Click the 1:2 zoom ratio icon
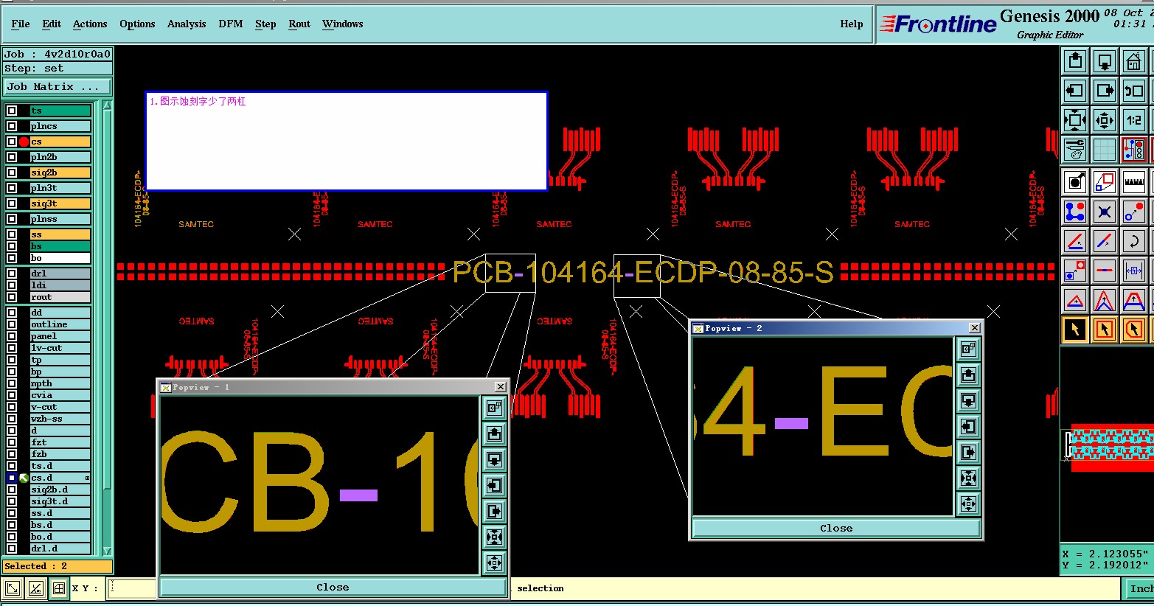Image resolution: width=1154 pixels, height=606 pixels. coord(1134,120)
